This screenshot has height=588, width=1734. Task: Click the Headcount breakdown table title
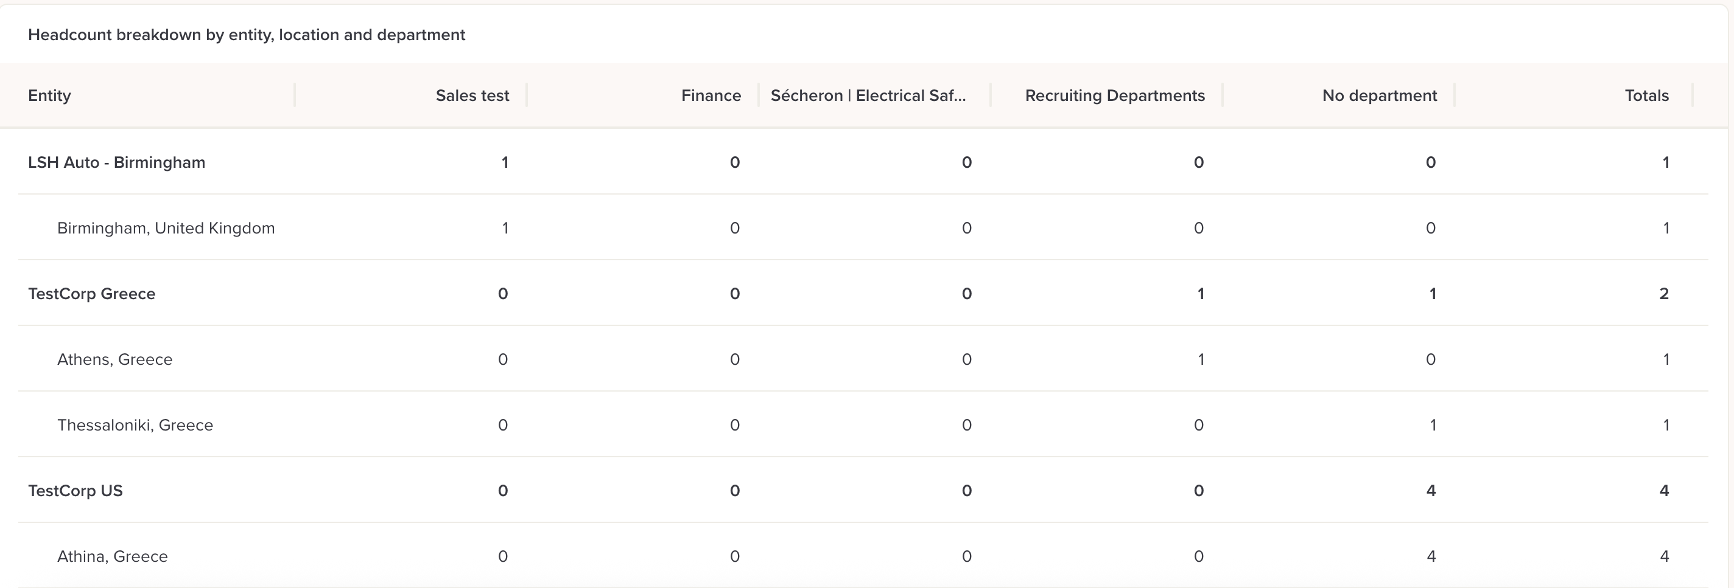247,35
